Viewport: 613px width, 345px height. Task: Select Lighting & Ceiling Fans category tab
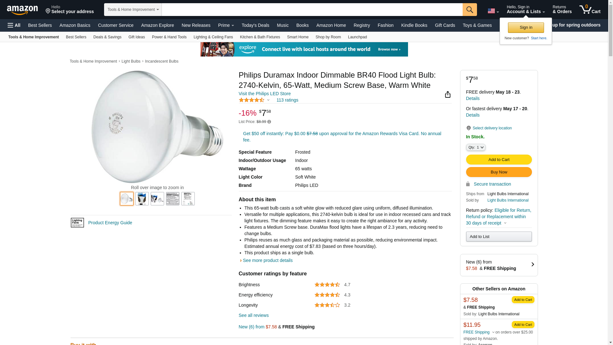click(x=213, y=37)
